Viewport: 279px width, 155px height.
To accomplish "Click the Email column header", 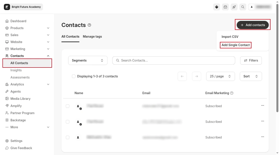I will (146, 93).
